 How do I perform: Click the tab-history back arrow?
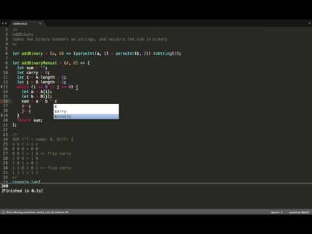(3, 23)
